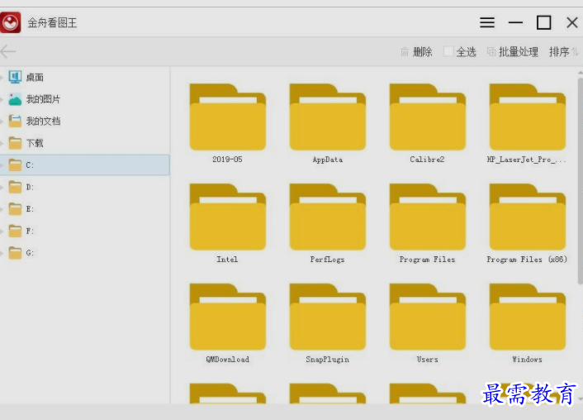The width and height of the screenshot is (583, 420).
Task: Select the 2019-05 folder icon
Action: (228, 117)
